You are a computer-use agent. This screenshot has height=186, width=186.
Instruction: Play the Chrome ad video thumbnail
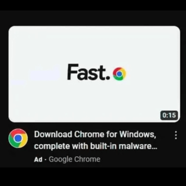coord(94,74)
